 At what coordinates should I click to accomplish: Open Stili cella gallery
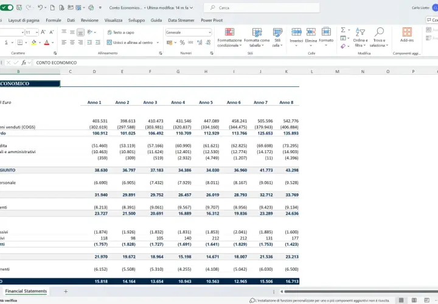point(277,38)
